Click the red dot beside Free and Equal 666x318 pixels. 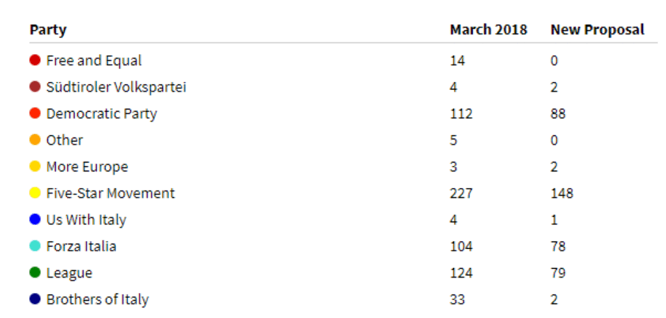pyautogui.click(x=35, y=60)
